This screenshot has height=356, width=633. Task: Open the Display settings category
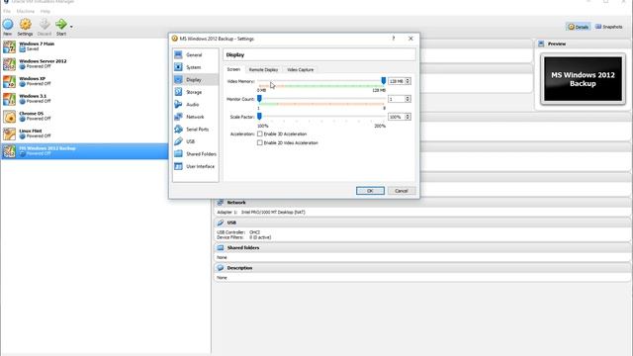196,80
